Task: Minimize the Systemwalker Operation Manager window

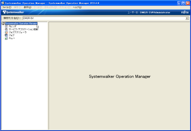Action: pos(179,3)
